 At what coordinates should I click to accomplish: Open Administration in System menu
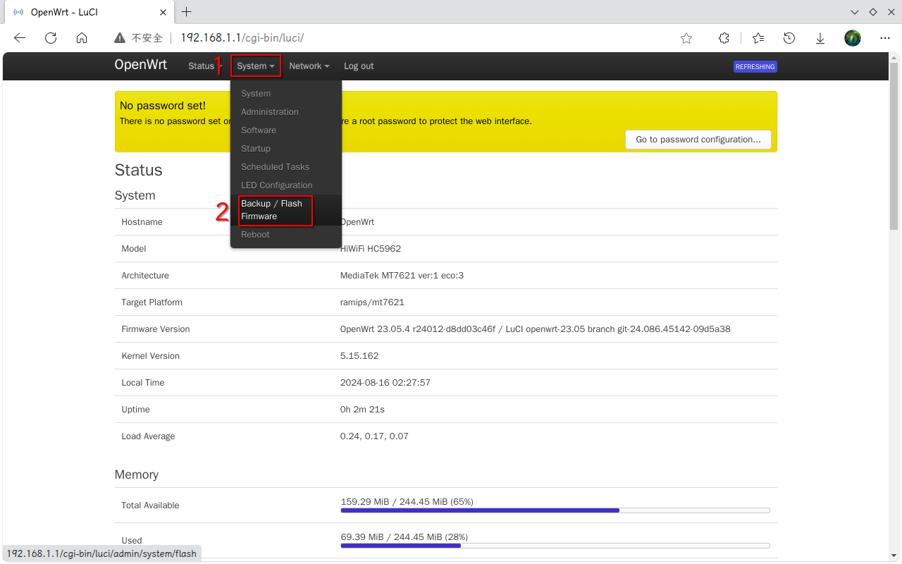(x=269, y=112)
